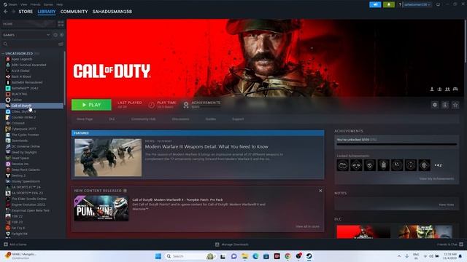This screenshot has height=262, width=467.
Task: Click the ready-to-play filter icon
Action: 61,35
